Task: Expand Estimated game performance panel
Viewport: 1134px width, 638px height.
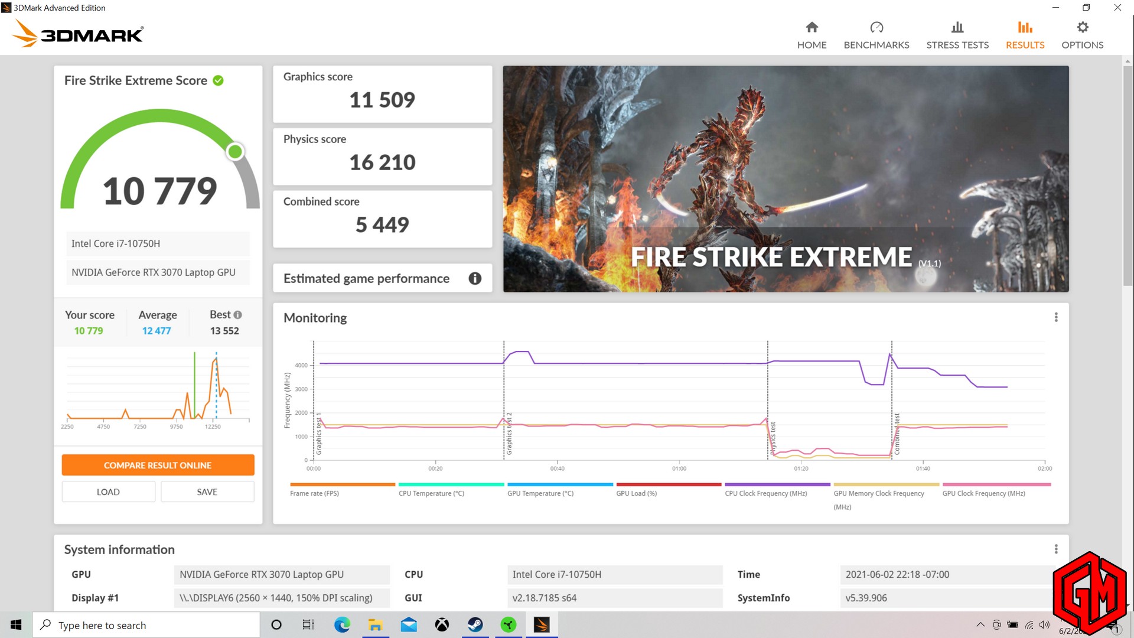Action: [x=382, y=278]
